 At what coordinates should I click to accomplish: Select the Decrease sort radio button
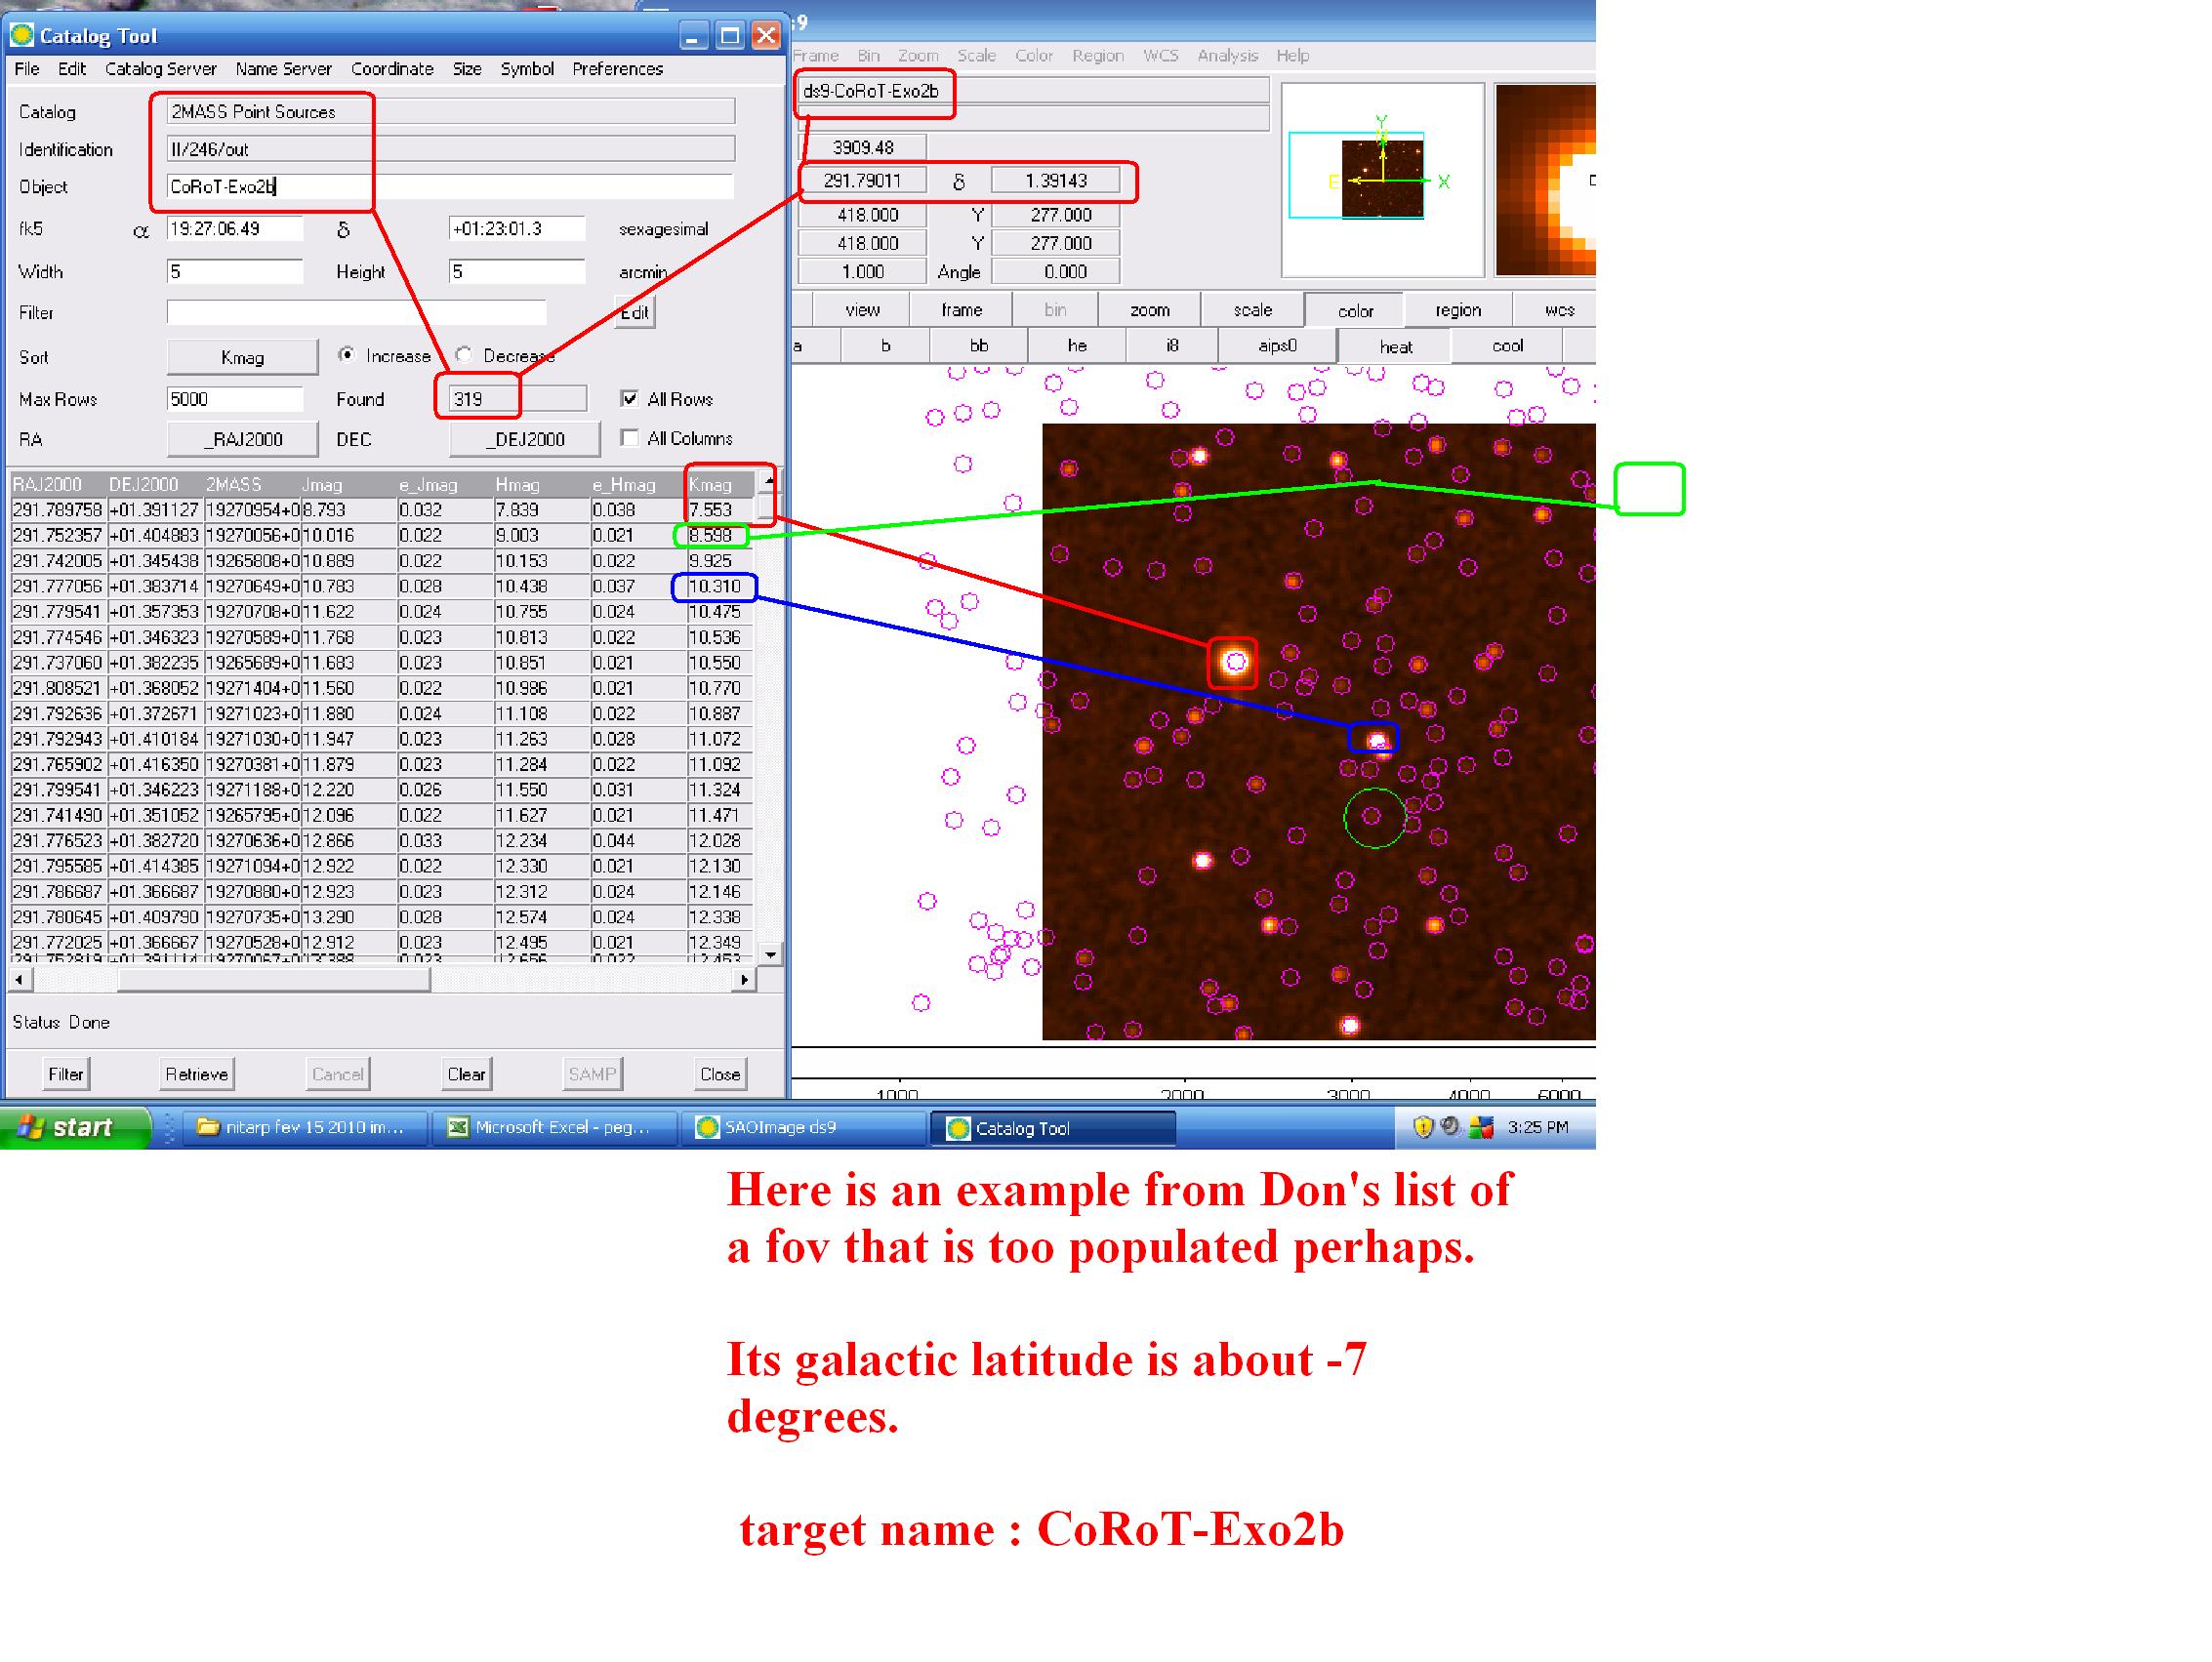(x=464, y=355)
